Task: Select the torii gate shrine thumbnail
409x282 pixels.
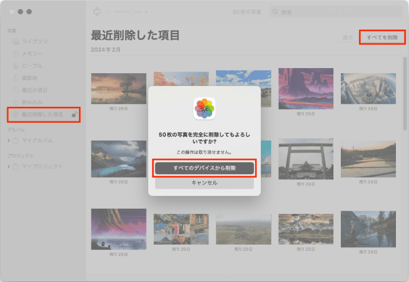Action: click(306, 159)
